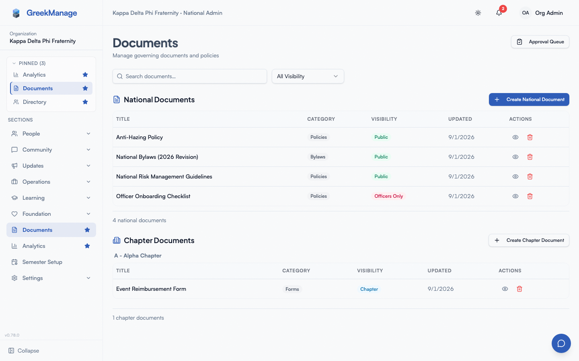Open pinned Analytics item
Viewport: 579px width, 361px height.
[51, 75]
